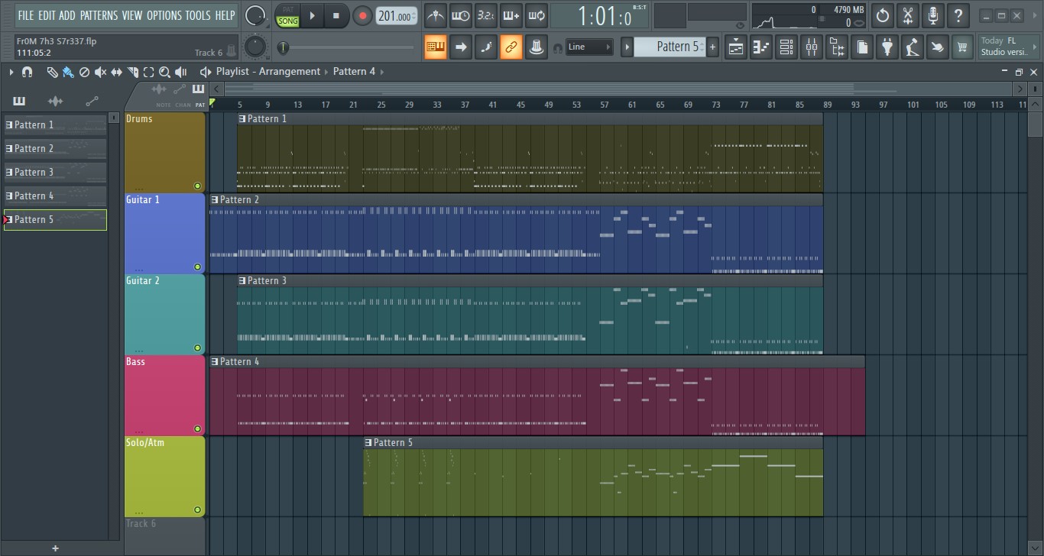
Task: Open the Piano roll view
Action: click(761, 47)
